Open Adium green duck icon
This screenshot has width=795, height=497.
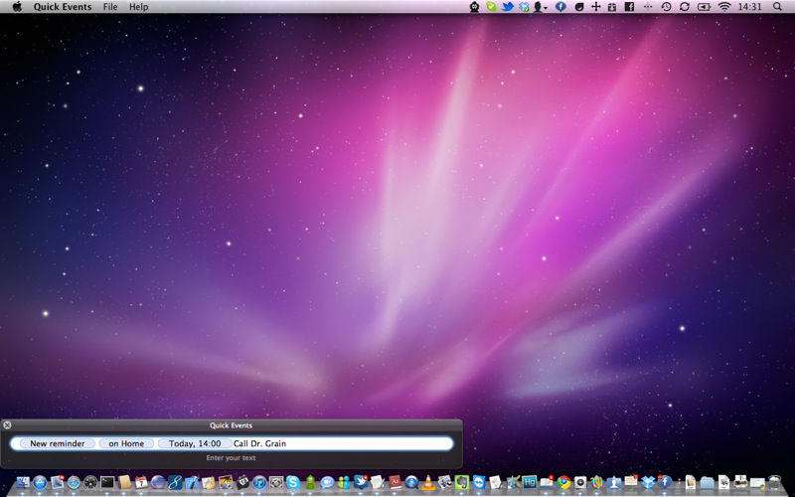point(310,482)
